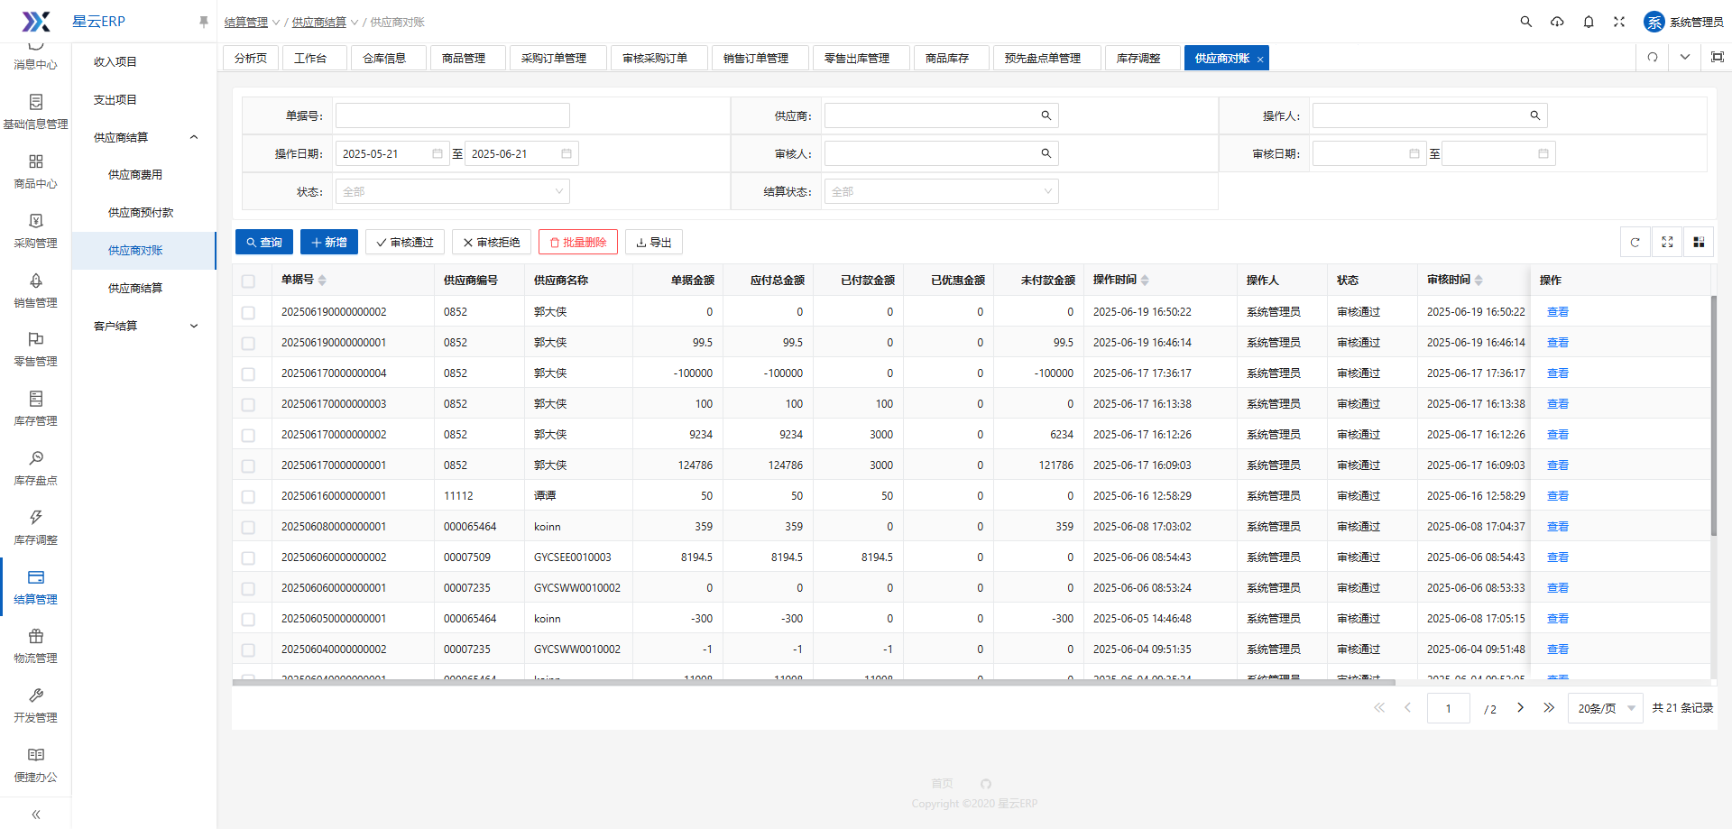Image resolution: width=1732 pixels, height=829 pixels.
Task: Select the checkbox for row 202506080000000001
Action: (248, 527)
